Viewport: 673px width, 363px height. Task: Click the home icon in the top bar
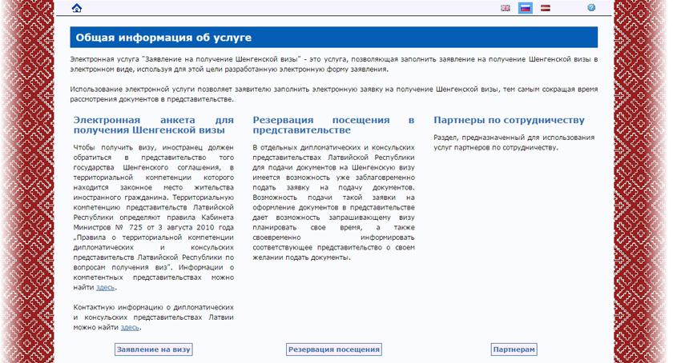(77, 8)
